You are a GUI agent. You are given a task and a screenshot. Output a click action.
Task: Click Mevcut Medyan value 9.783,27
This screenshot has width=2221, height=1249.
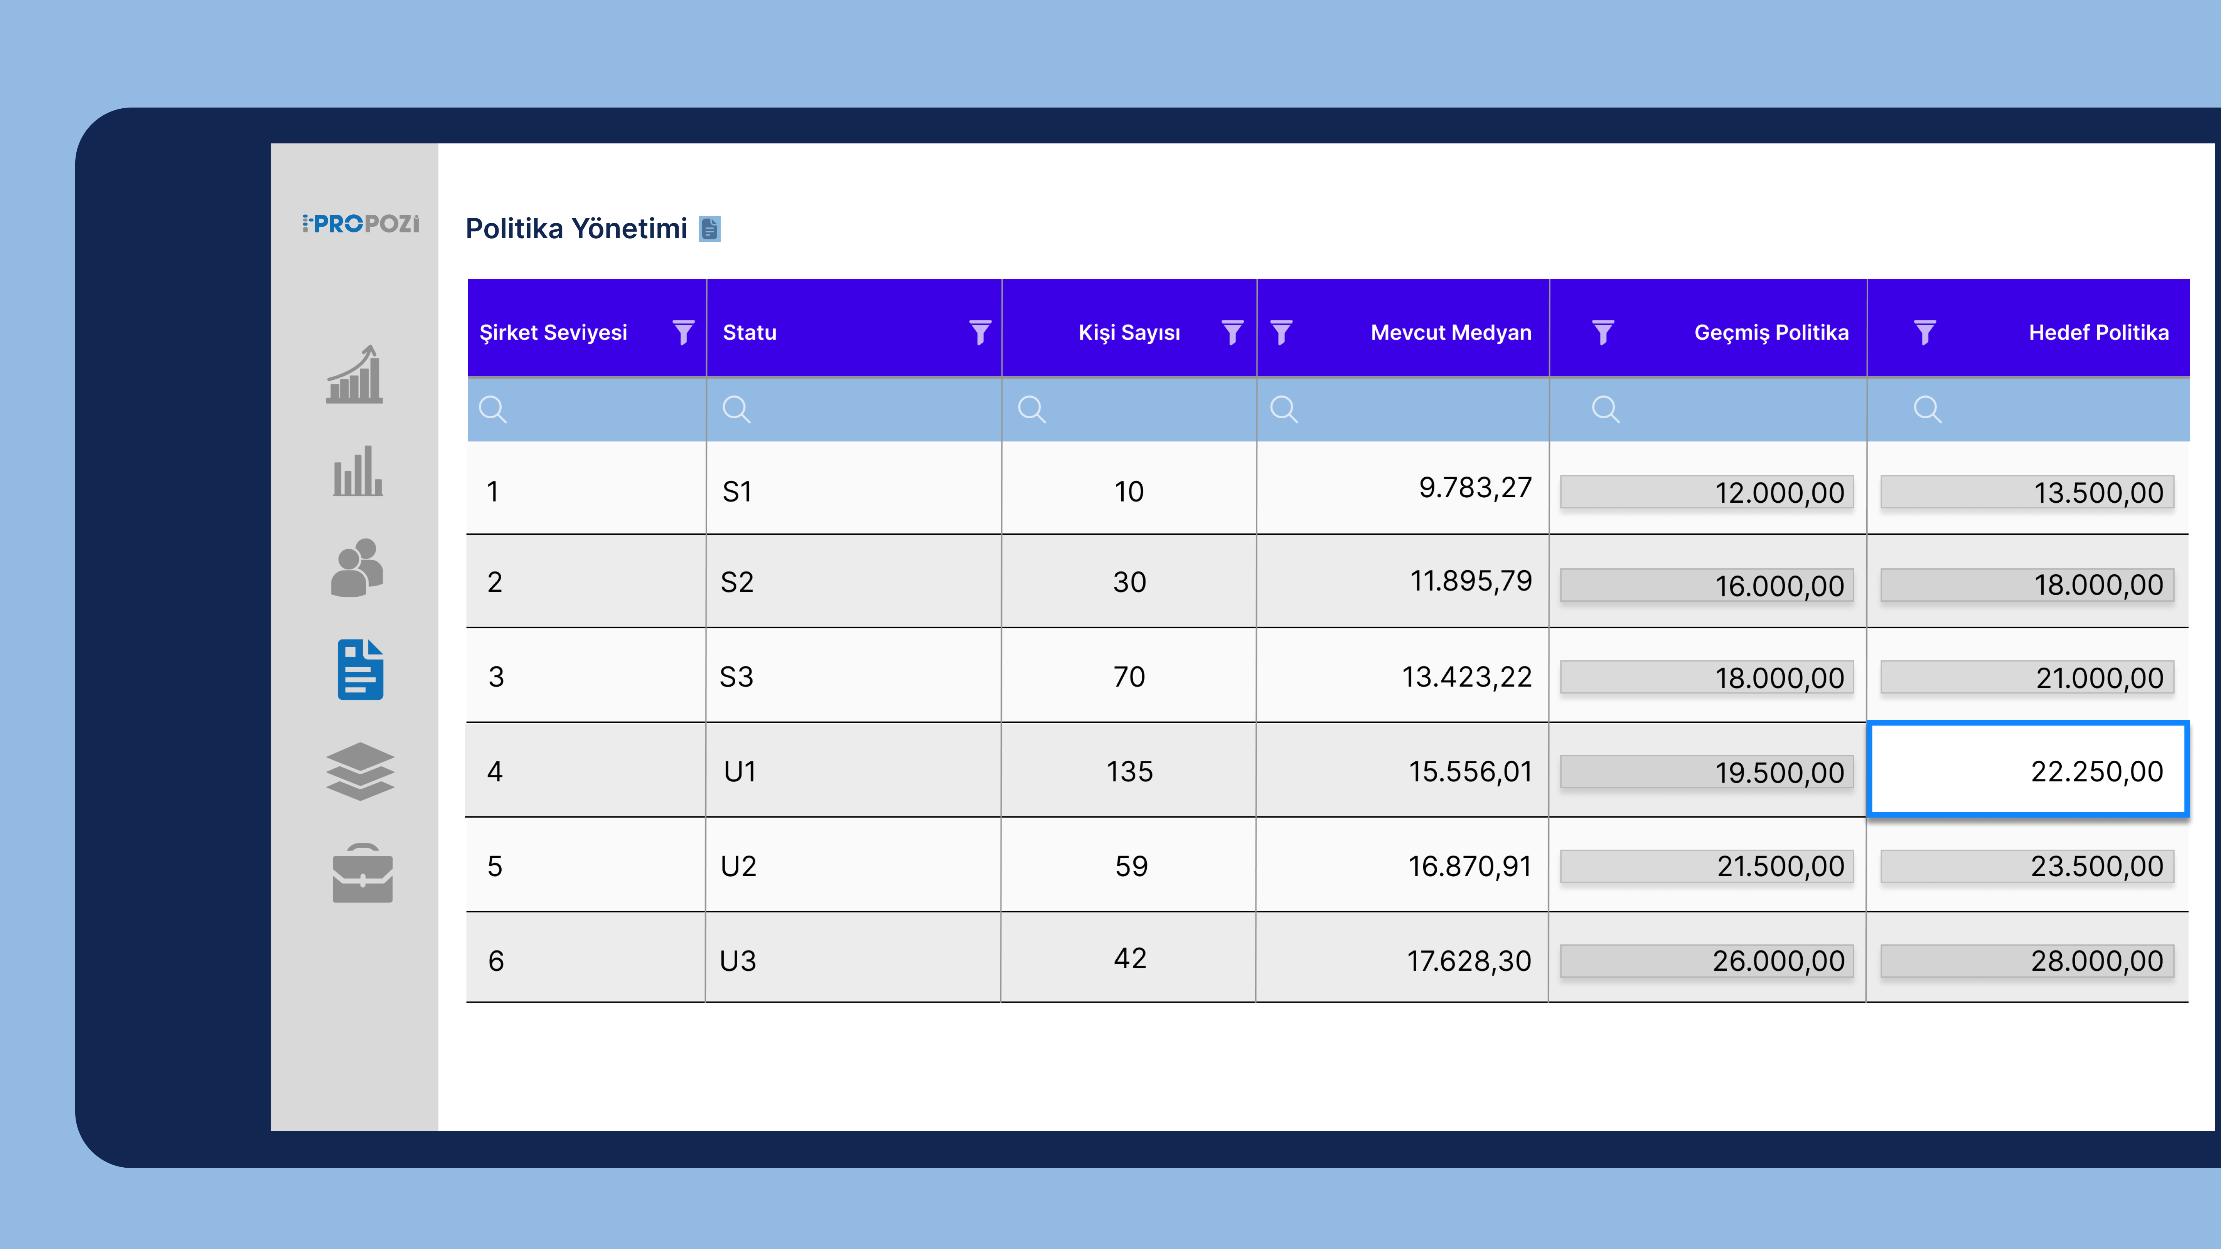[1475, 489]
